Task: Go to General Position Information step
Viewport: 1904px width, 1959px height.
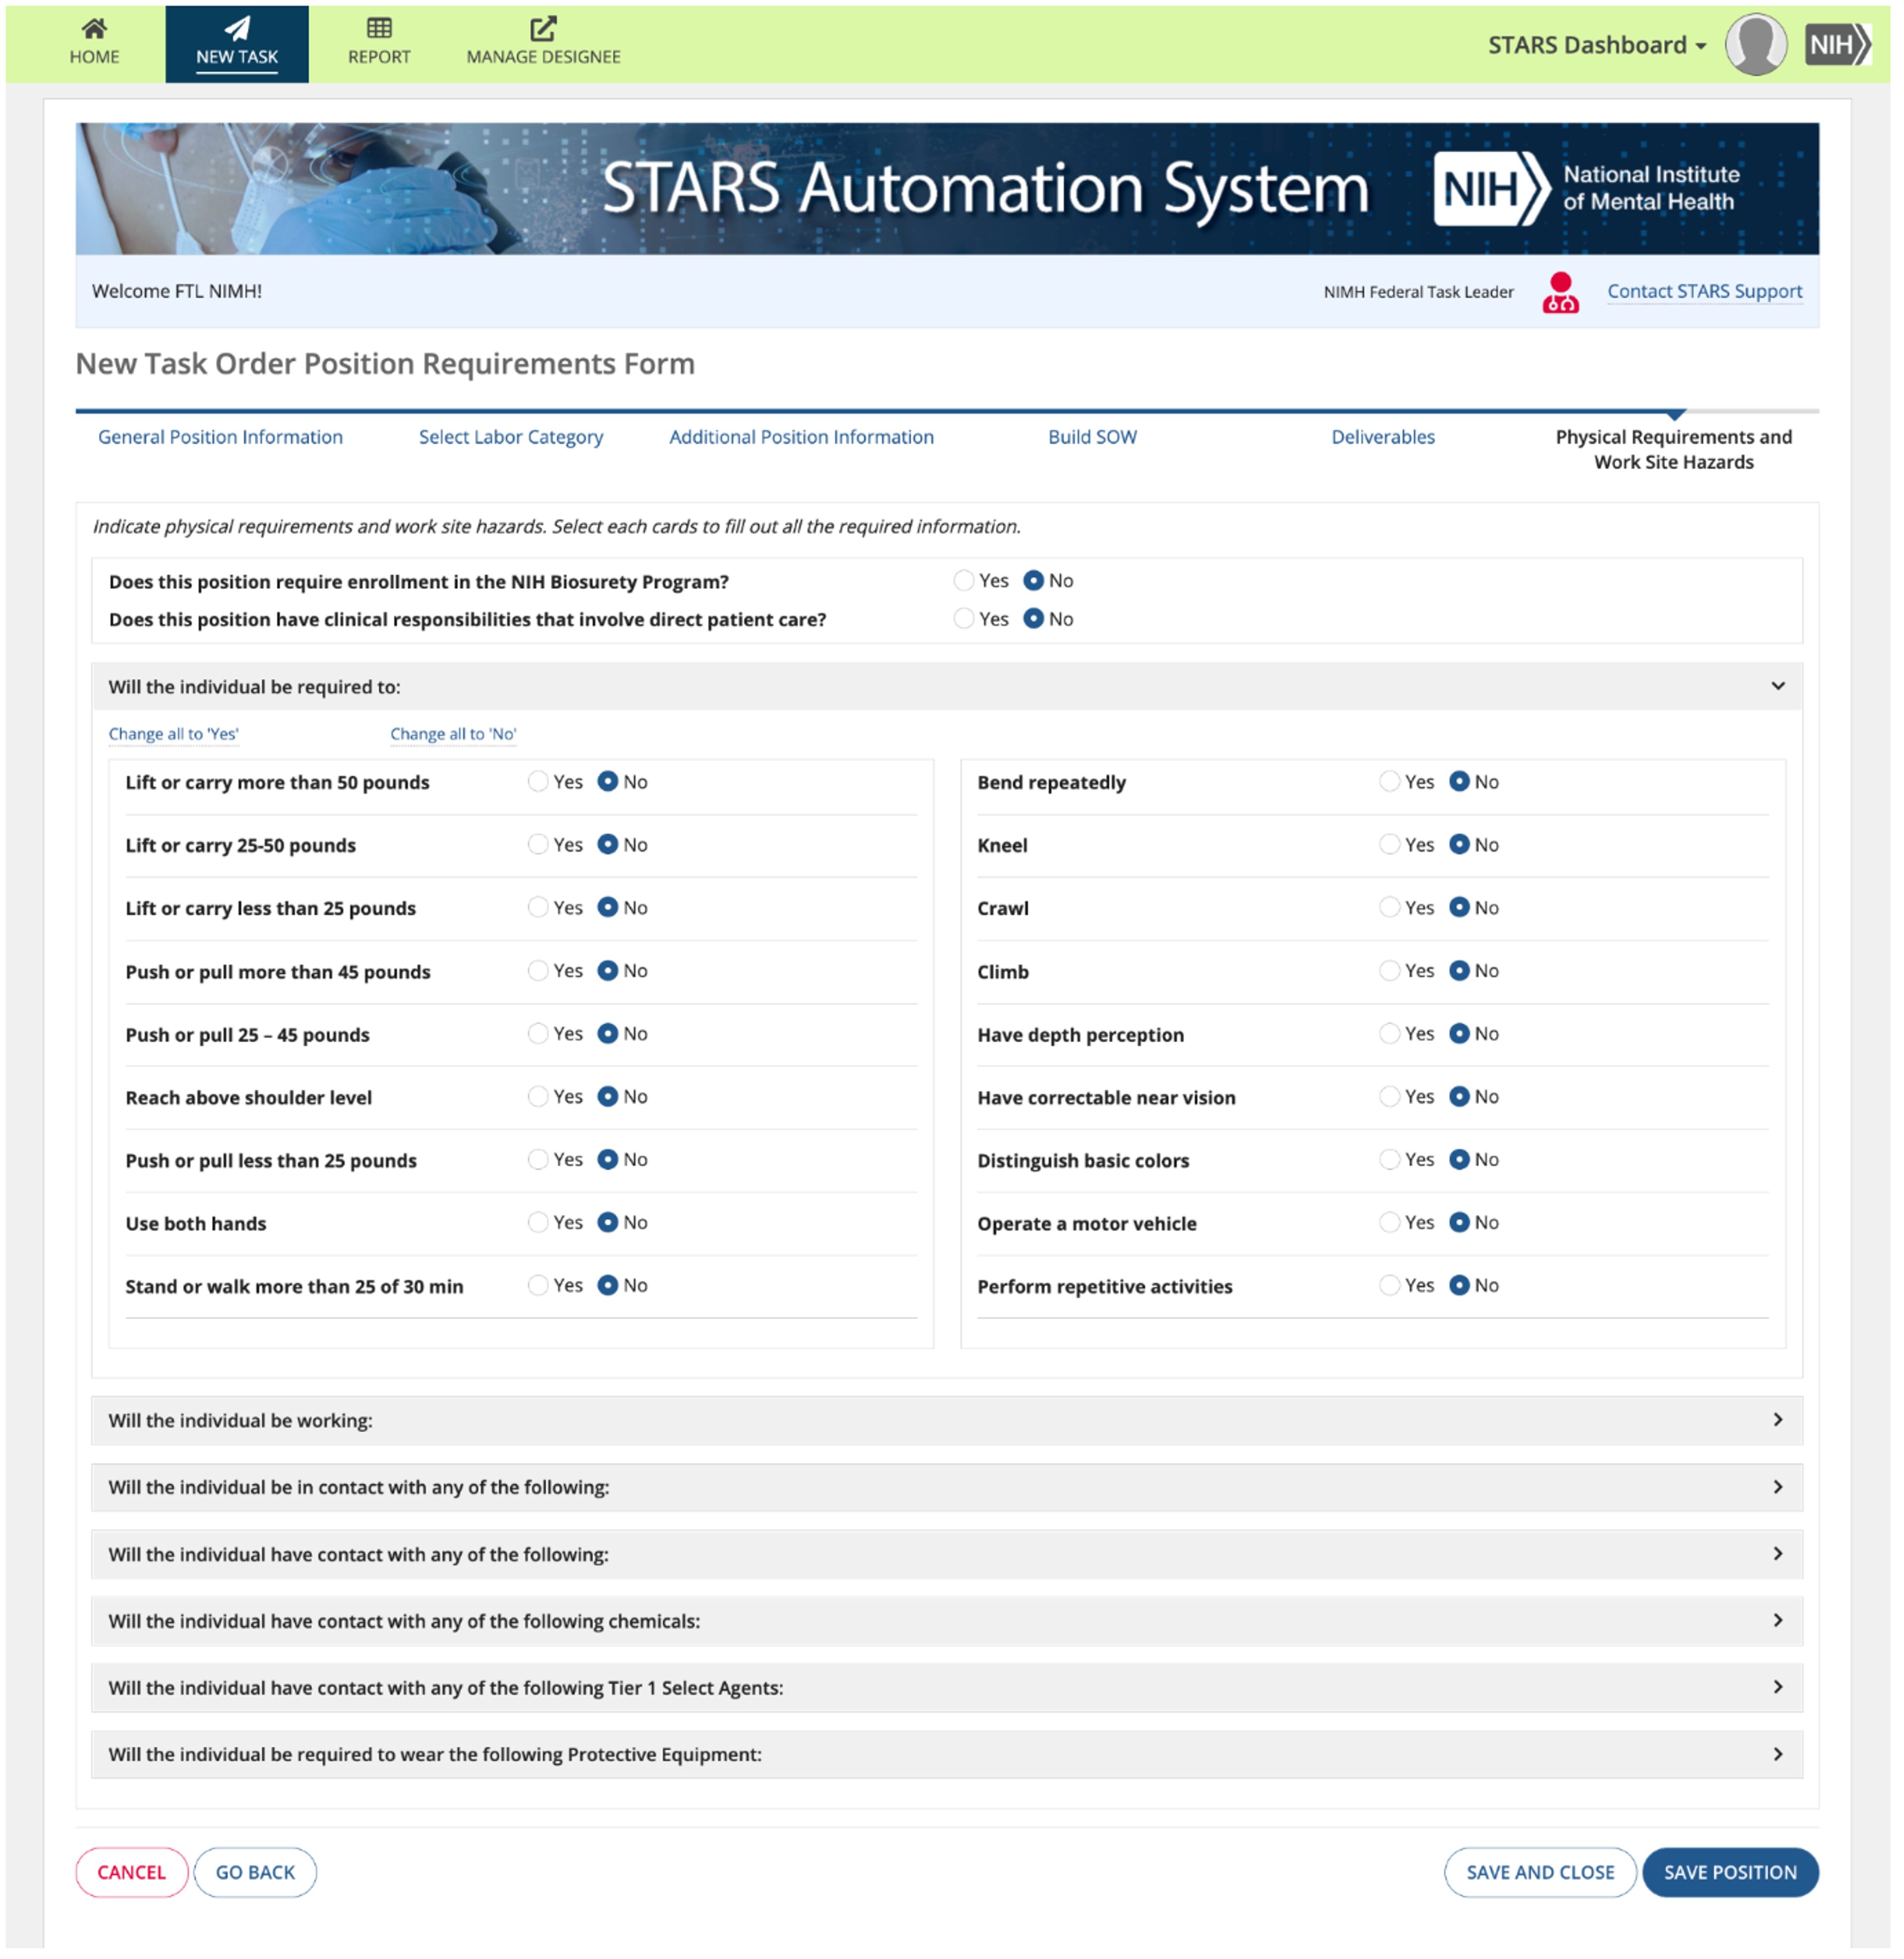Action: (220, 437)
